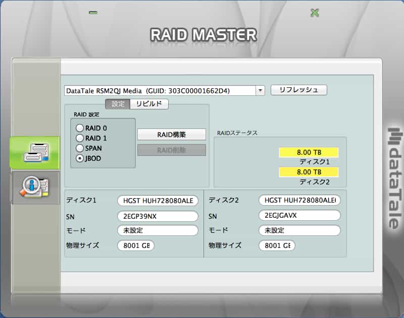
Task: Click the RAIDステータス heading
Action: 237,133
